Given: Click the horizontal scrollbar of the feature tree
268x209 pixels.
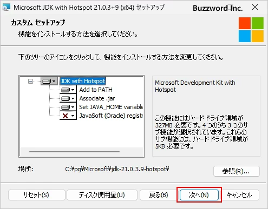Looking at the screenshot, I should (x=74, y=152).
